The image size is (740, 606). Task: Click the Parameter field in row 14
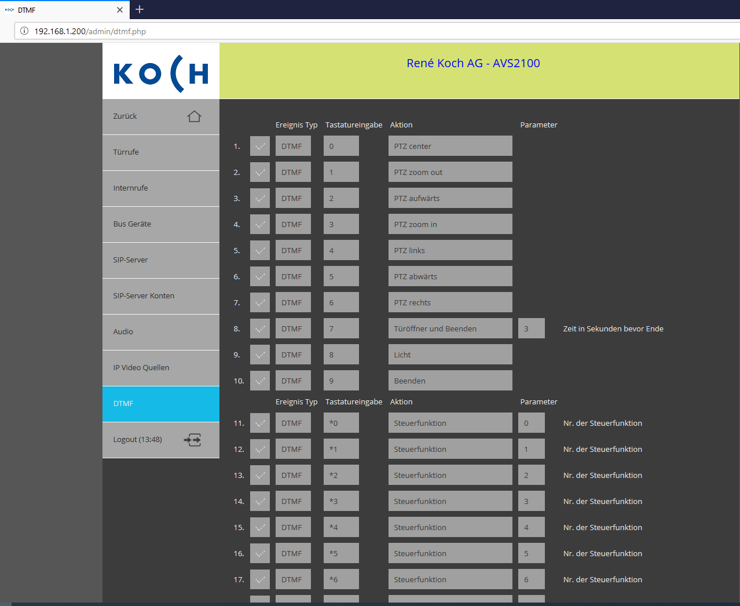coord(532,501)
